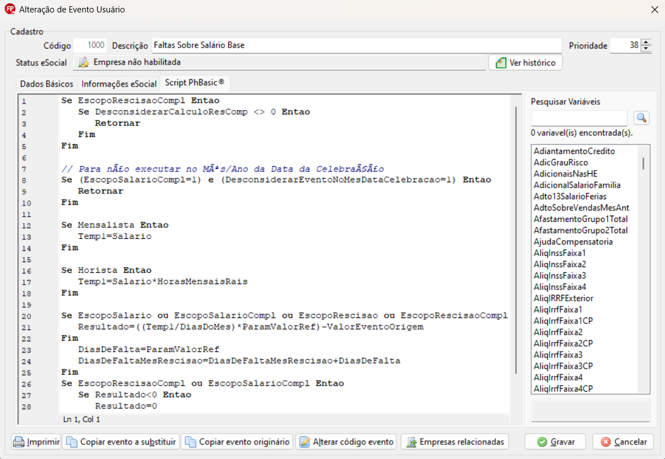Select AliqInssFaixa1 variable
Image resolution: width=665 pixels, height=459 pixels.
click(559, 253)
